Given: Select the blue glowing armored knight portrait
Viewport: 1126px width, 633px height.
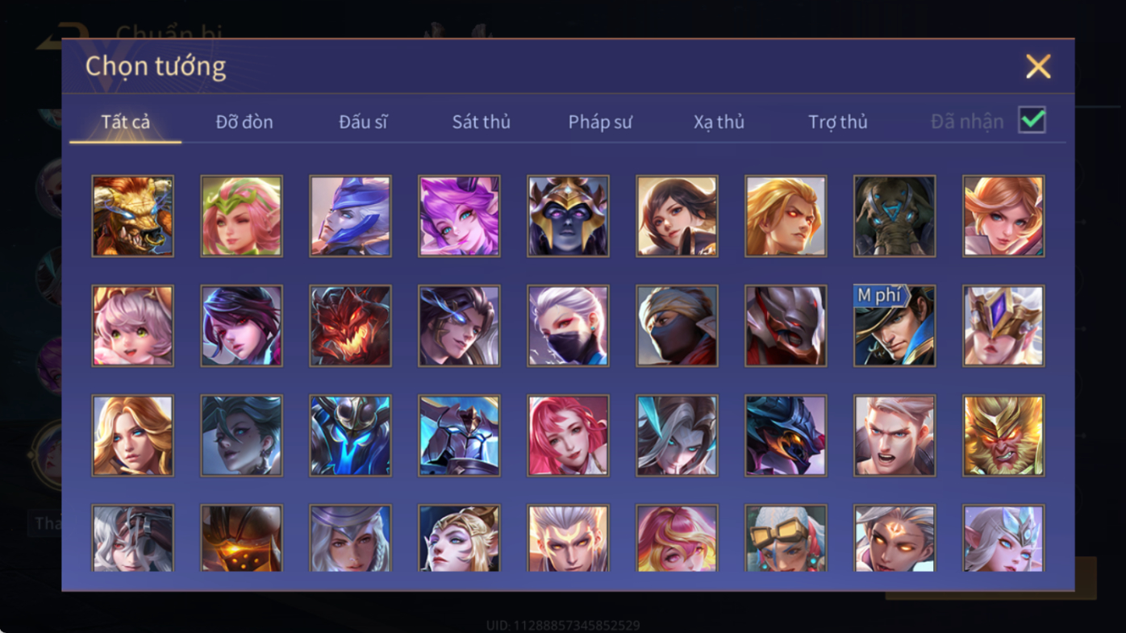Looking at the screenshot, I should [x=350, y=435].
